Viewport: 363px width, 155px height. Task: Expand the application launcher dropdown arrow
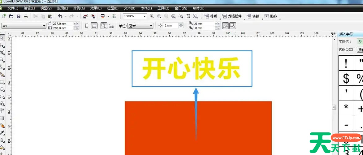pyautogui.click(x=108, y=16)
